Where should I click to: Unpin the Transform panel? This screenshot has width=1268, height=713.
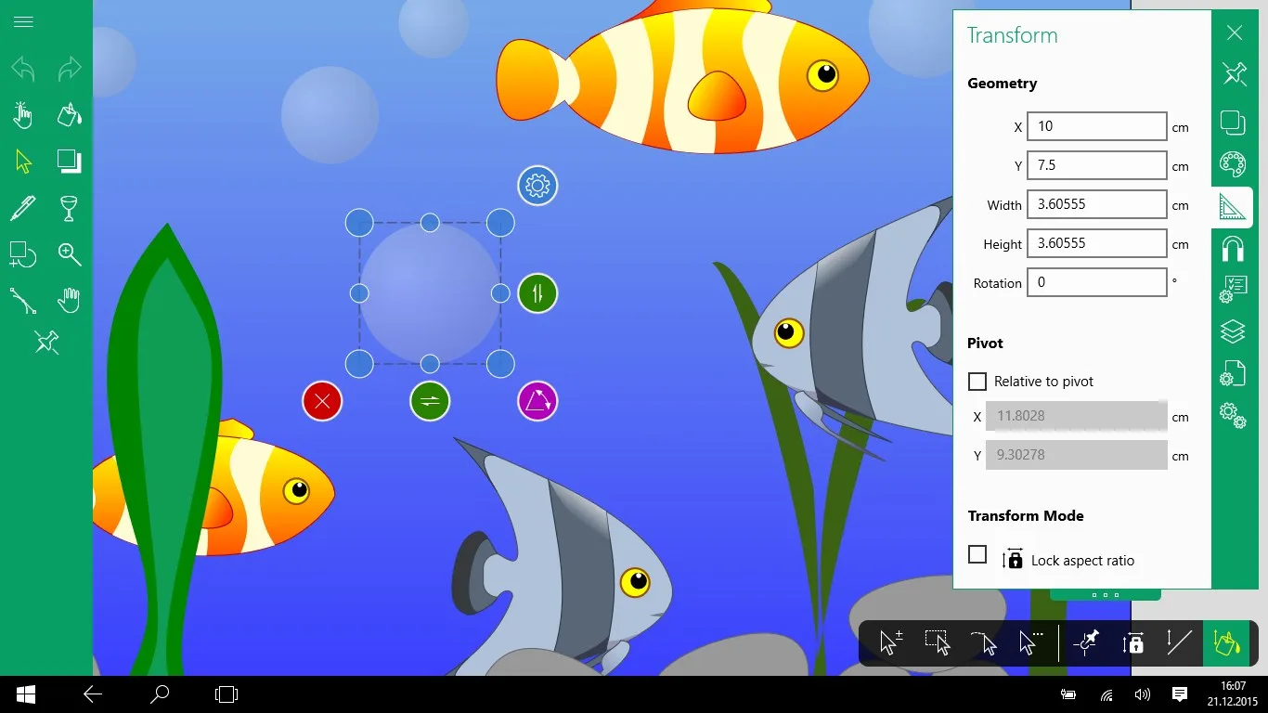tap(1234, 74)
